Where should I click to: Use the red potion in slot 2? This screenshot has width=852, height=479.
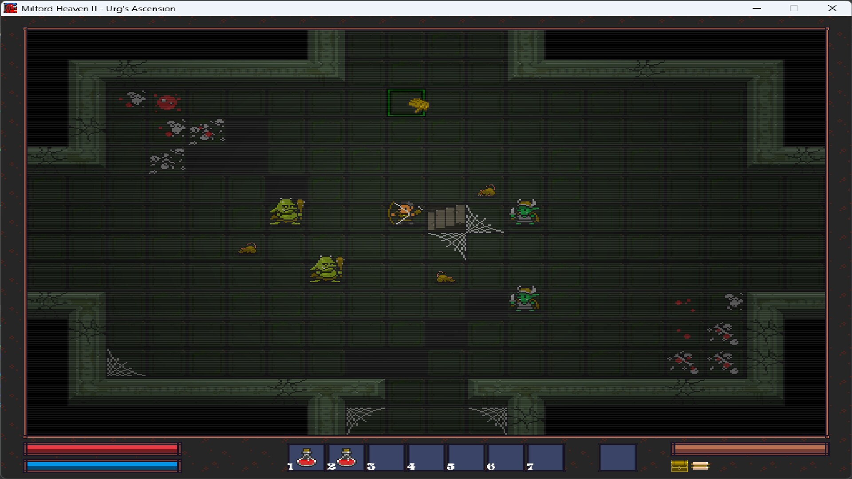(x=346, y=457)
